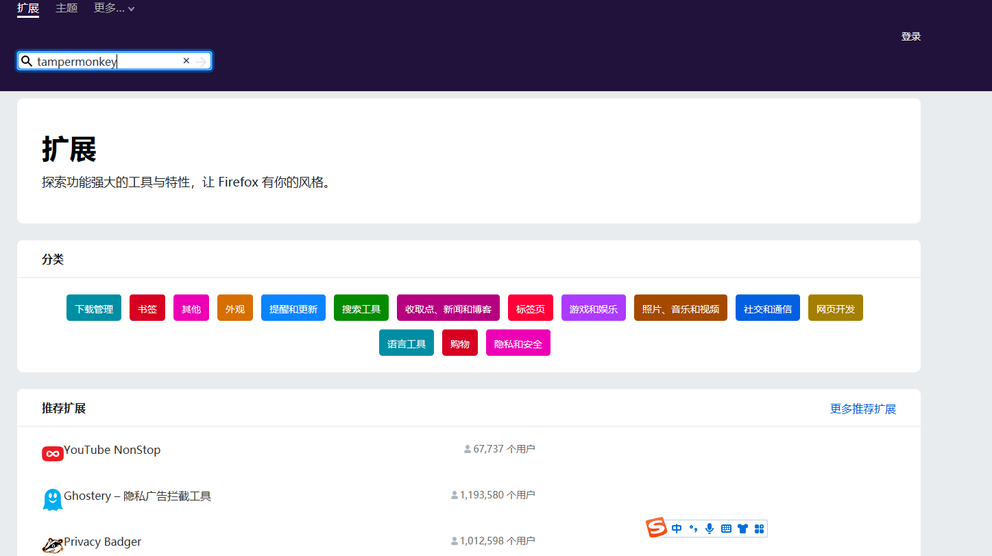The width and height of the screenshot is (992, 556).
Task: Open the 照片、音乐和视频 category
Action: 681,308
